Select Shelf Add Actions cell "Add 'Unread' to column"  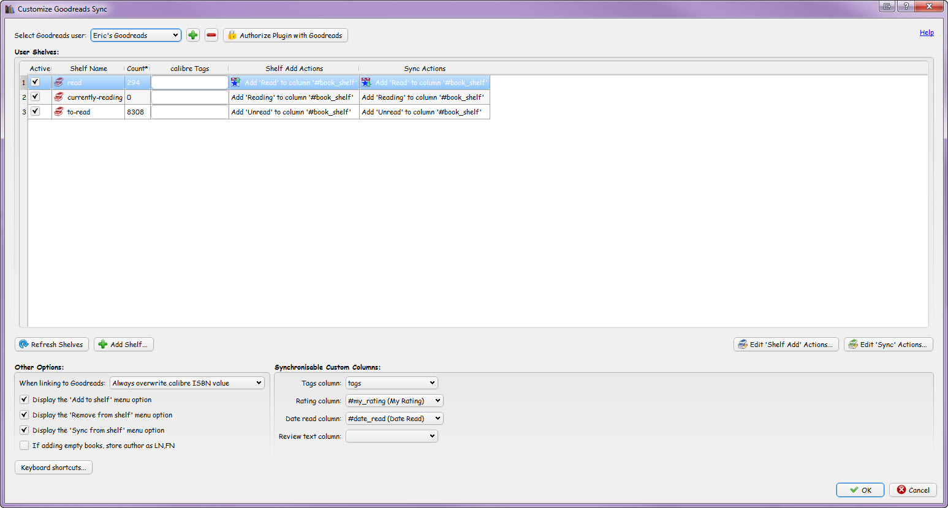pos(294,112)
